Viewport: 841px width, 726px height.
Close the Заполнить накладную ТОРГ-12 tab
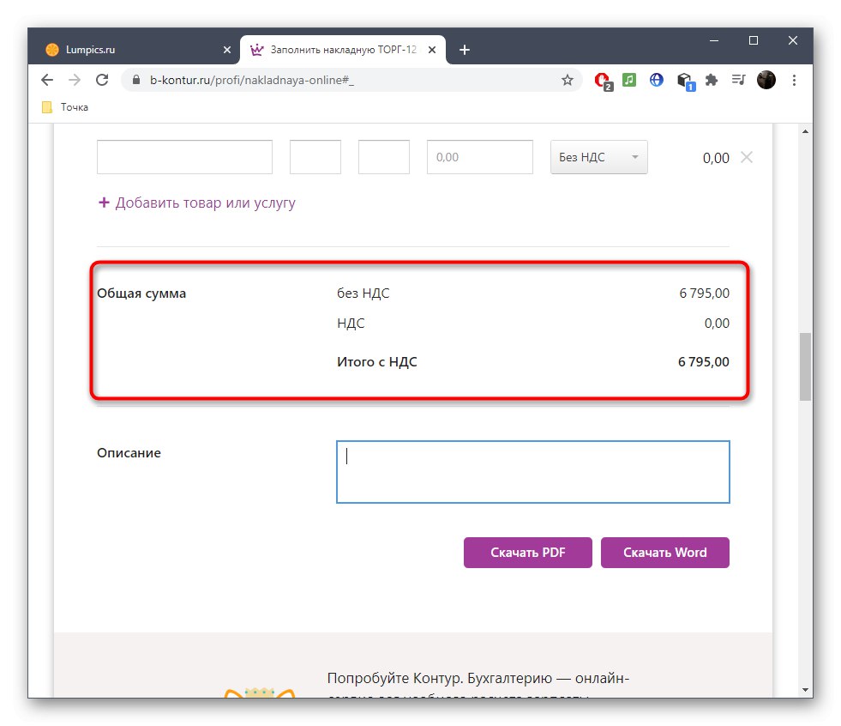(x=432, y=50)
